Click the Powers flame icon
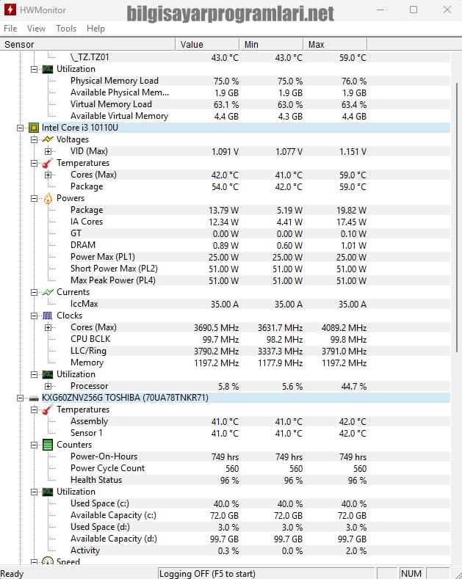This screenshot has width=462, height=579. pyautogui.click(x=48, y=198)
